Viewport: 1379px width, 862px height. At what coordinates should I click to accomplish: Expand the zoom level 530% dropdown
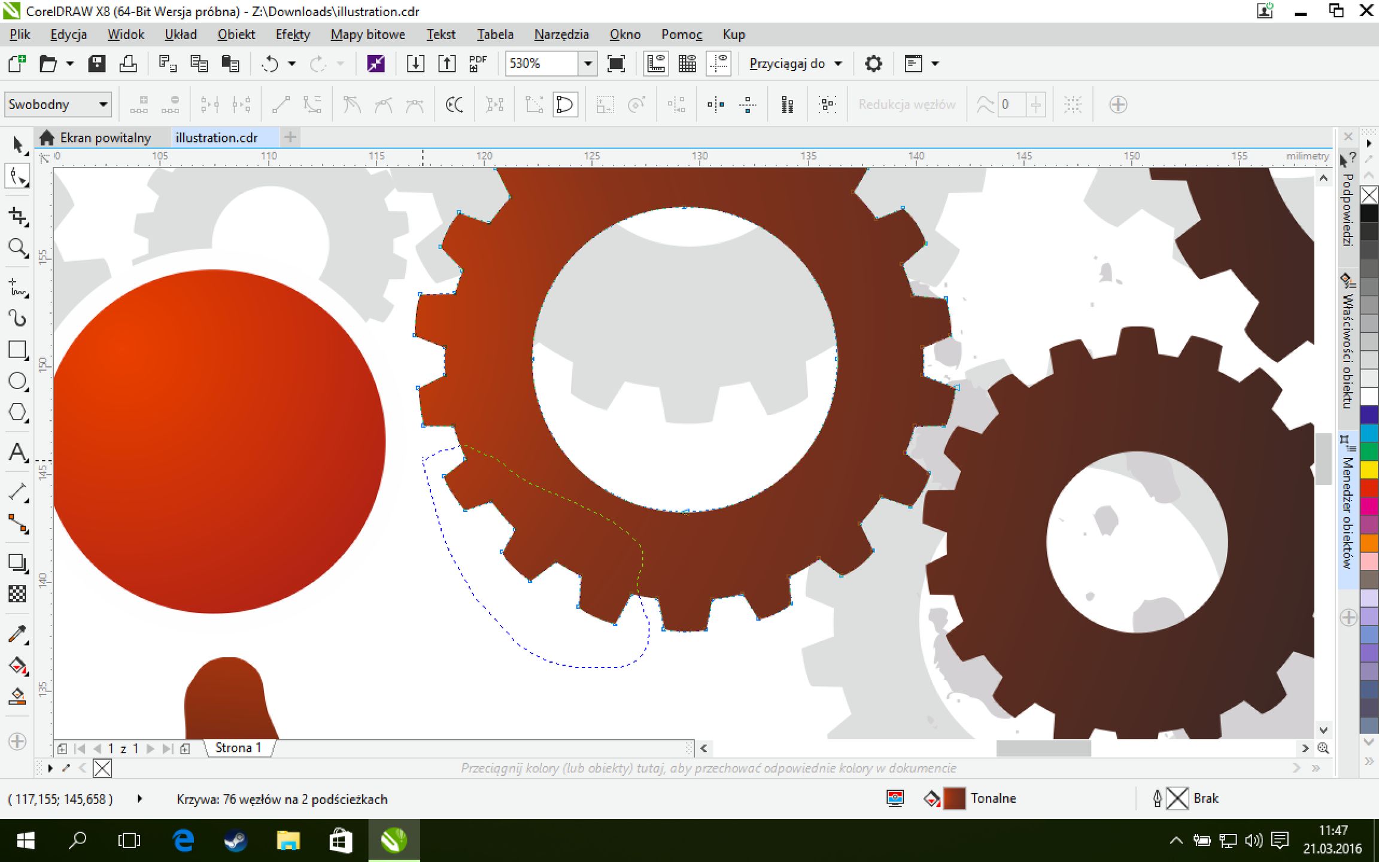(x=588, y=63)
